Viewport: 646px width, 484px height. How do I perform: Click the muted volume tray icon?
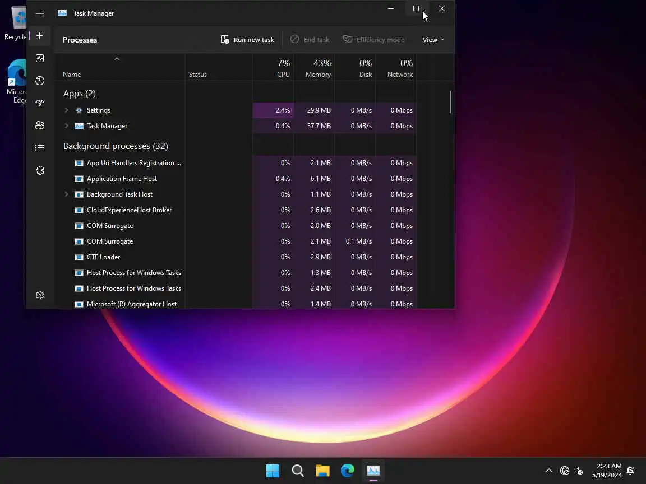(579, 471)
